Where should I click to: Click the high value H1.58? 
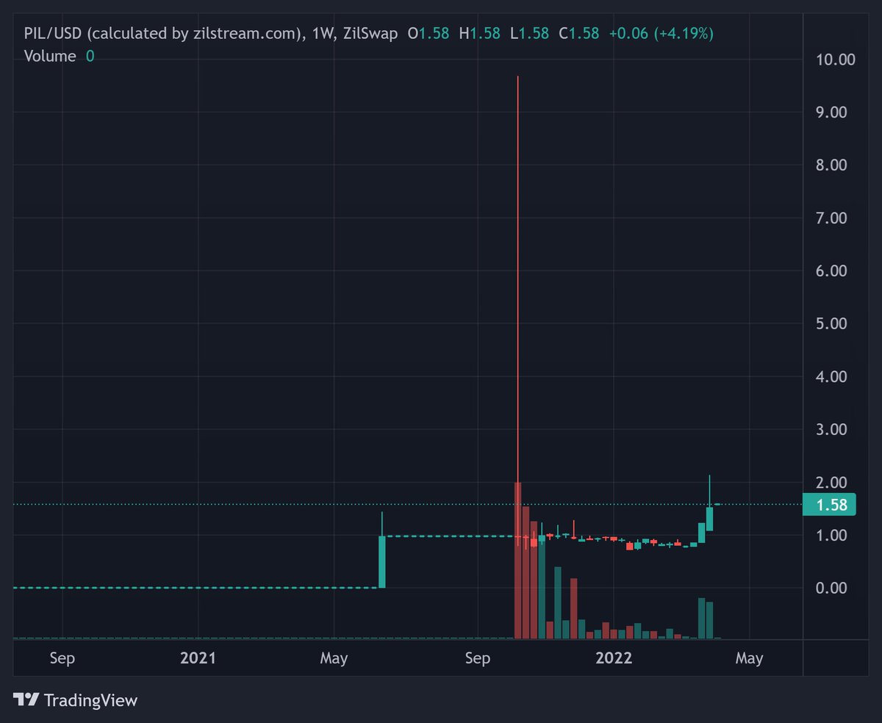pos(480,34)
